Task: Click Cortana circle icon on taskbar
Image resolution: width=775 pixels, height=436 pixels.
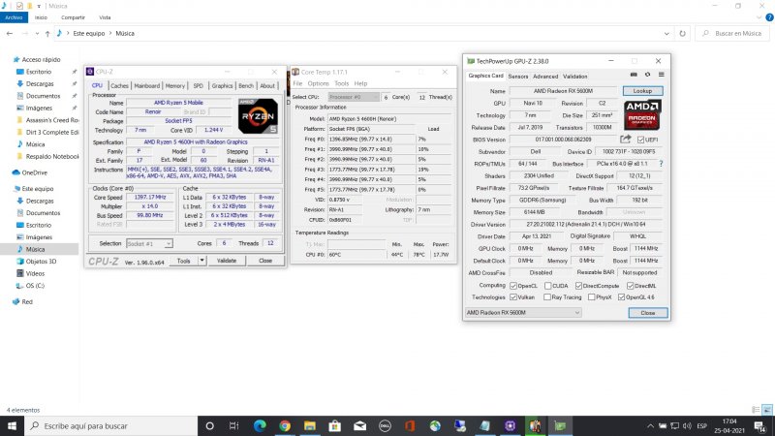Action: [x=209, y=425]
